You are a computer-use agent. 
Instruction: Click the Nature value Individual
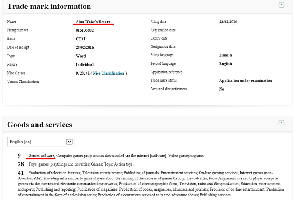click(x=85, y=64)
